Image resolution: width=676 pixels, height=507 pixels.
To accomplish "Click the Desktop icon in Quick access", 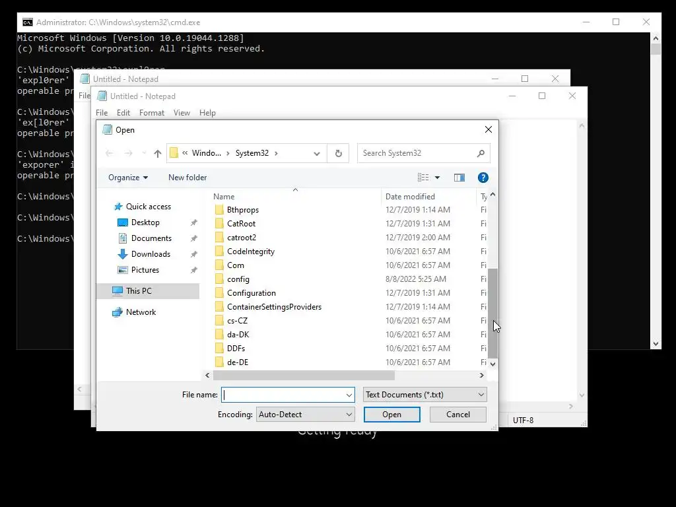I will (123, 222).
